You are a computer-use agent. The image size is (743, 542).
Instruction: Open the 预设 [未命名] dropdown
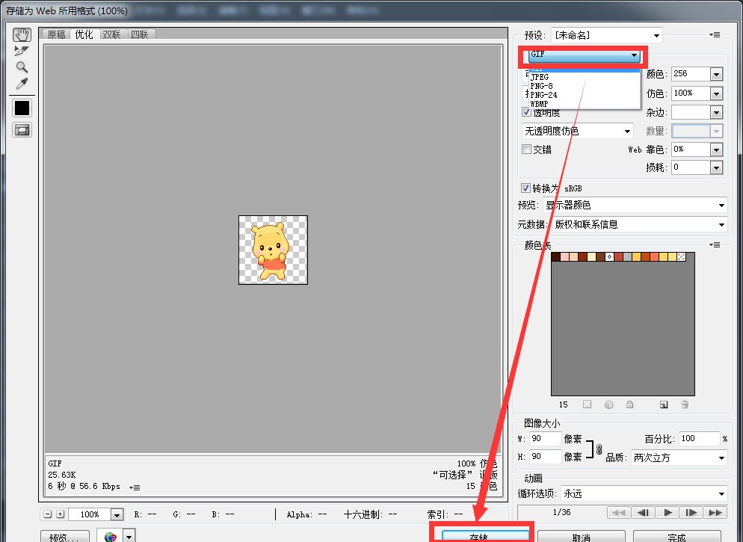pyautogui.click(x=606, y=35)
